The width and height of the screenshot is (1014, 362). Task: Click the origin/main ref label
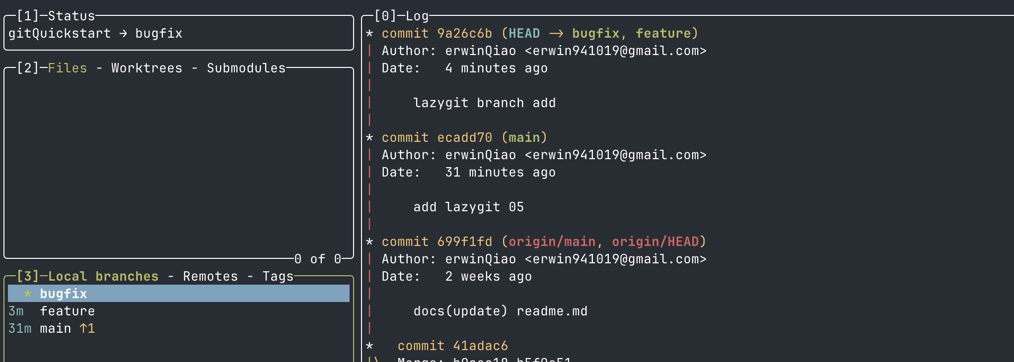[x=552, y=242]
